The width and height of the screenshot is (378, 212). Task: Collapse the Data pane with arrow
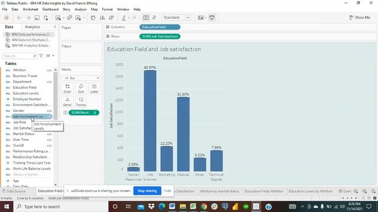55,26
